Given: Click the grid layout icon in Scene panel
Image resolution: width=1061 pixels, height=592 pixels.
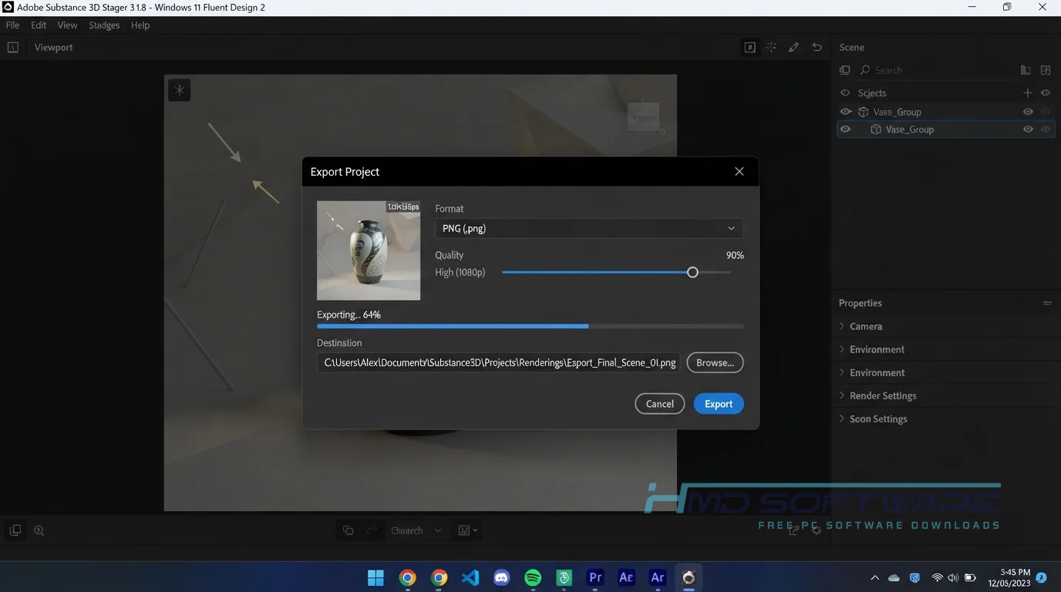Looking at the screenshot, I should pyautogui.click(x=1046, y=70).
